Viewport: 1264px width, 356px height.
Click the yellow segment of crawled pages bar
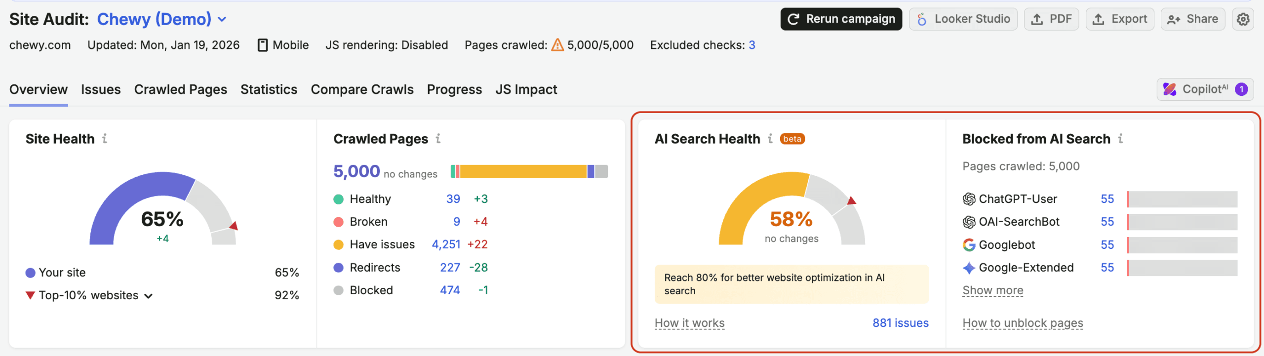click(523, 171)
